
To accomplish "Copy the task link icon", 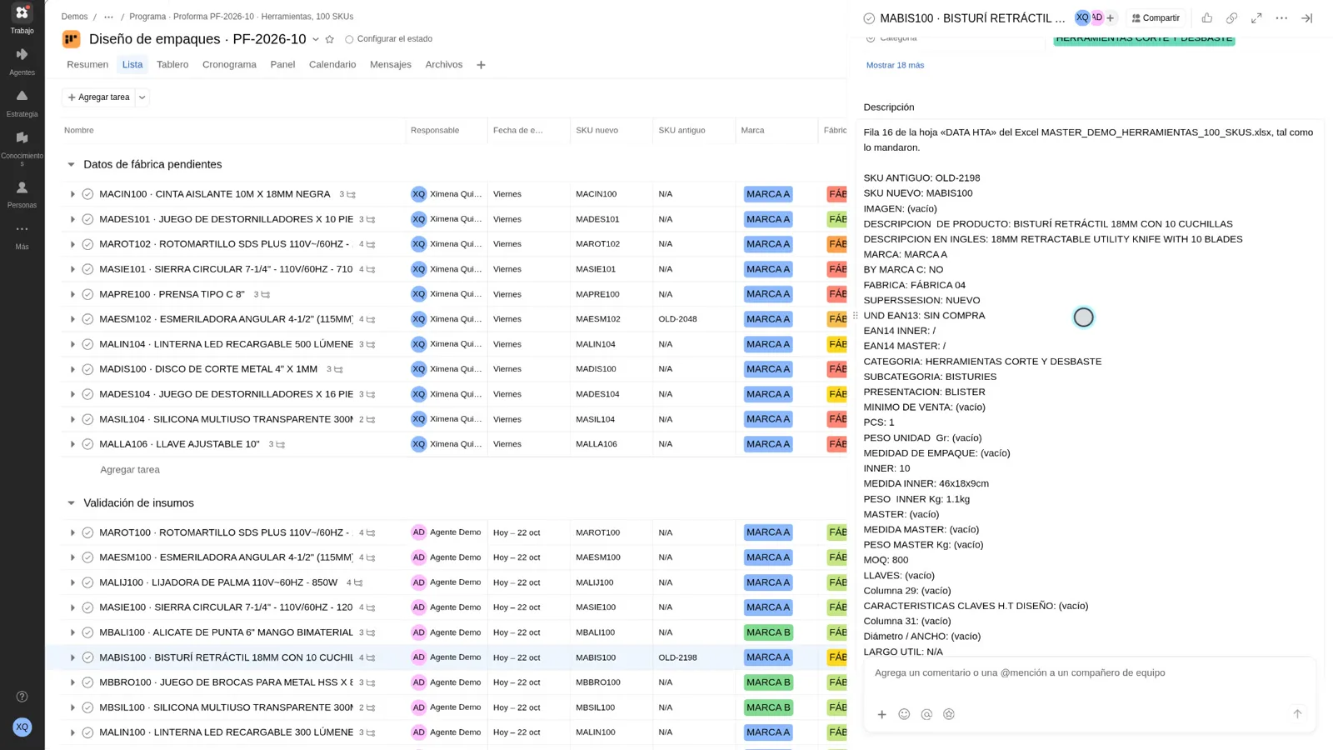I will point(1231,18).
